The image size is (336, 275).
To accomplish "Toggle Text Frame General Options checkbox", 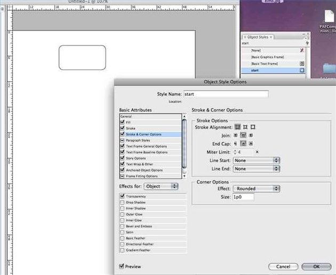I will click(122, 146).
